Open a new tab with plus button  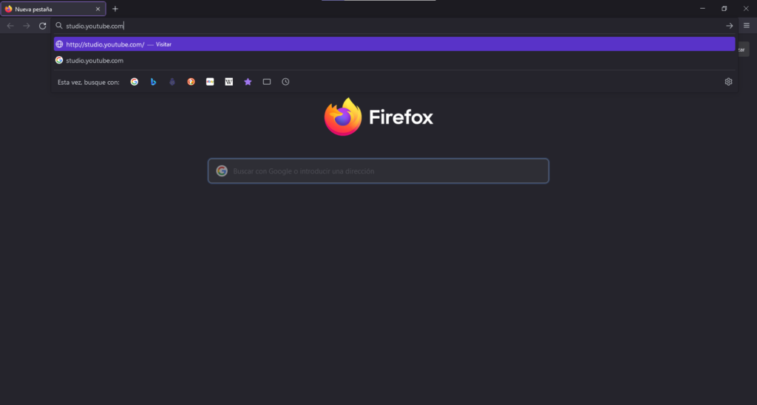[115, 9]
